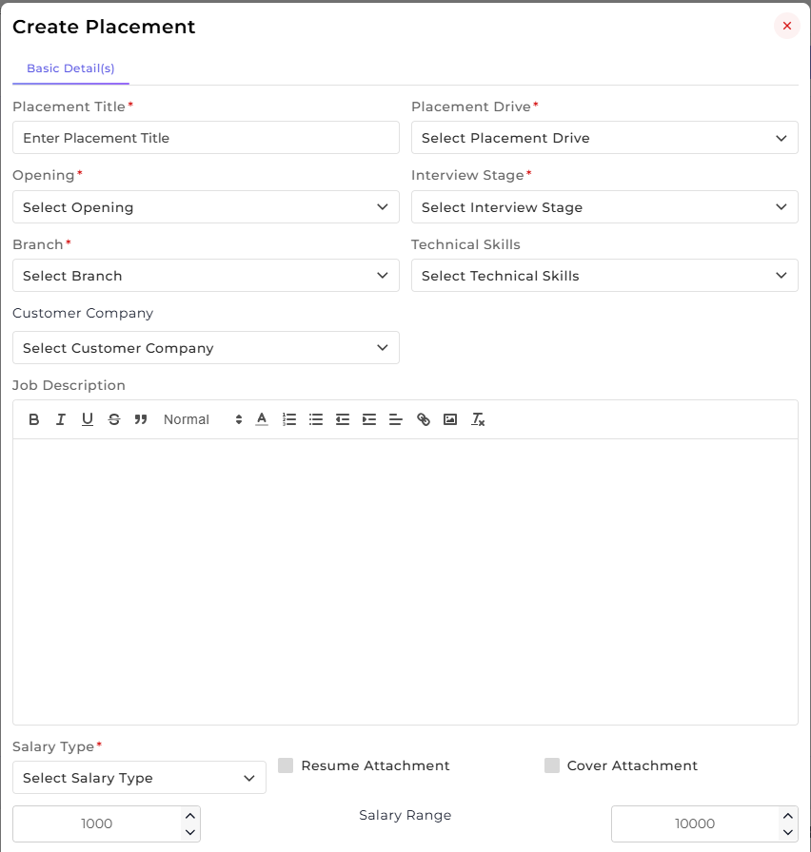Screen dimensions: 811x852
Task: Apply italic formatting in Job Description
Action: coord(60,419)
